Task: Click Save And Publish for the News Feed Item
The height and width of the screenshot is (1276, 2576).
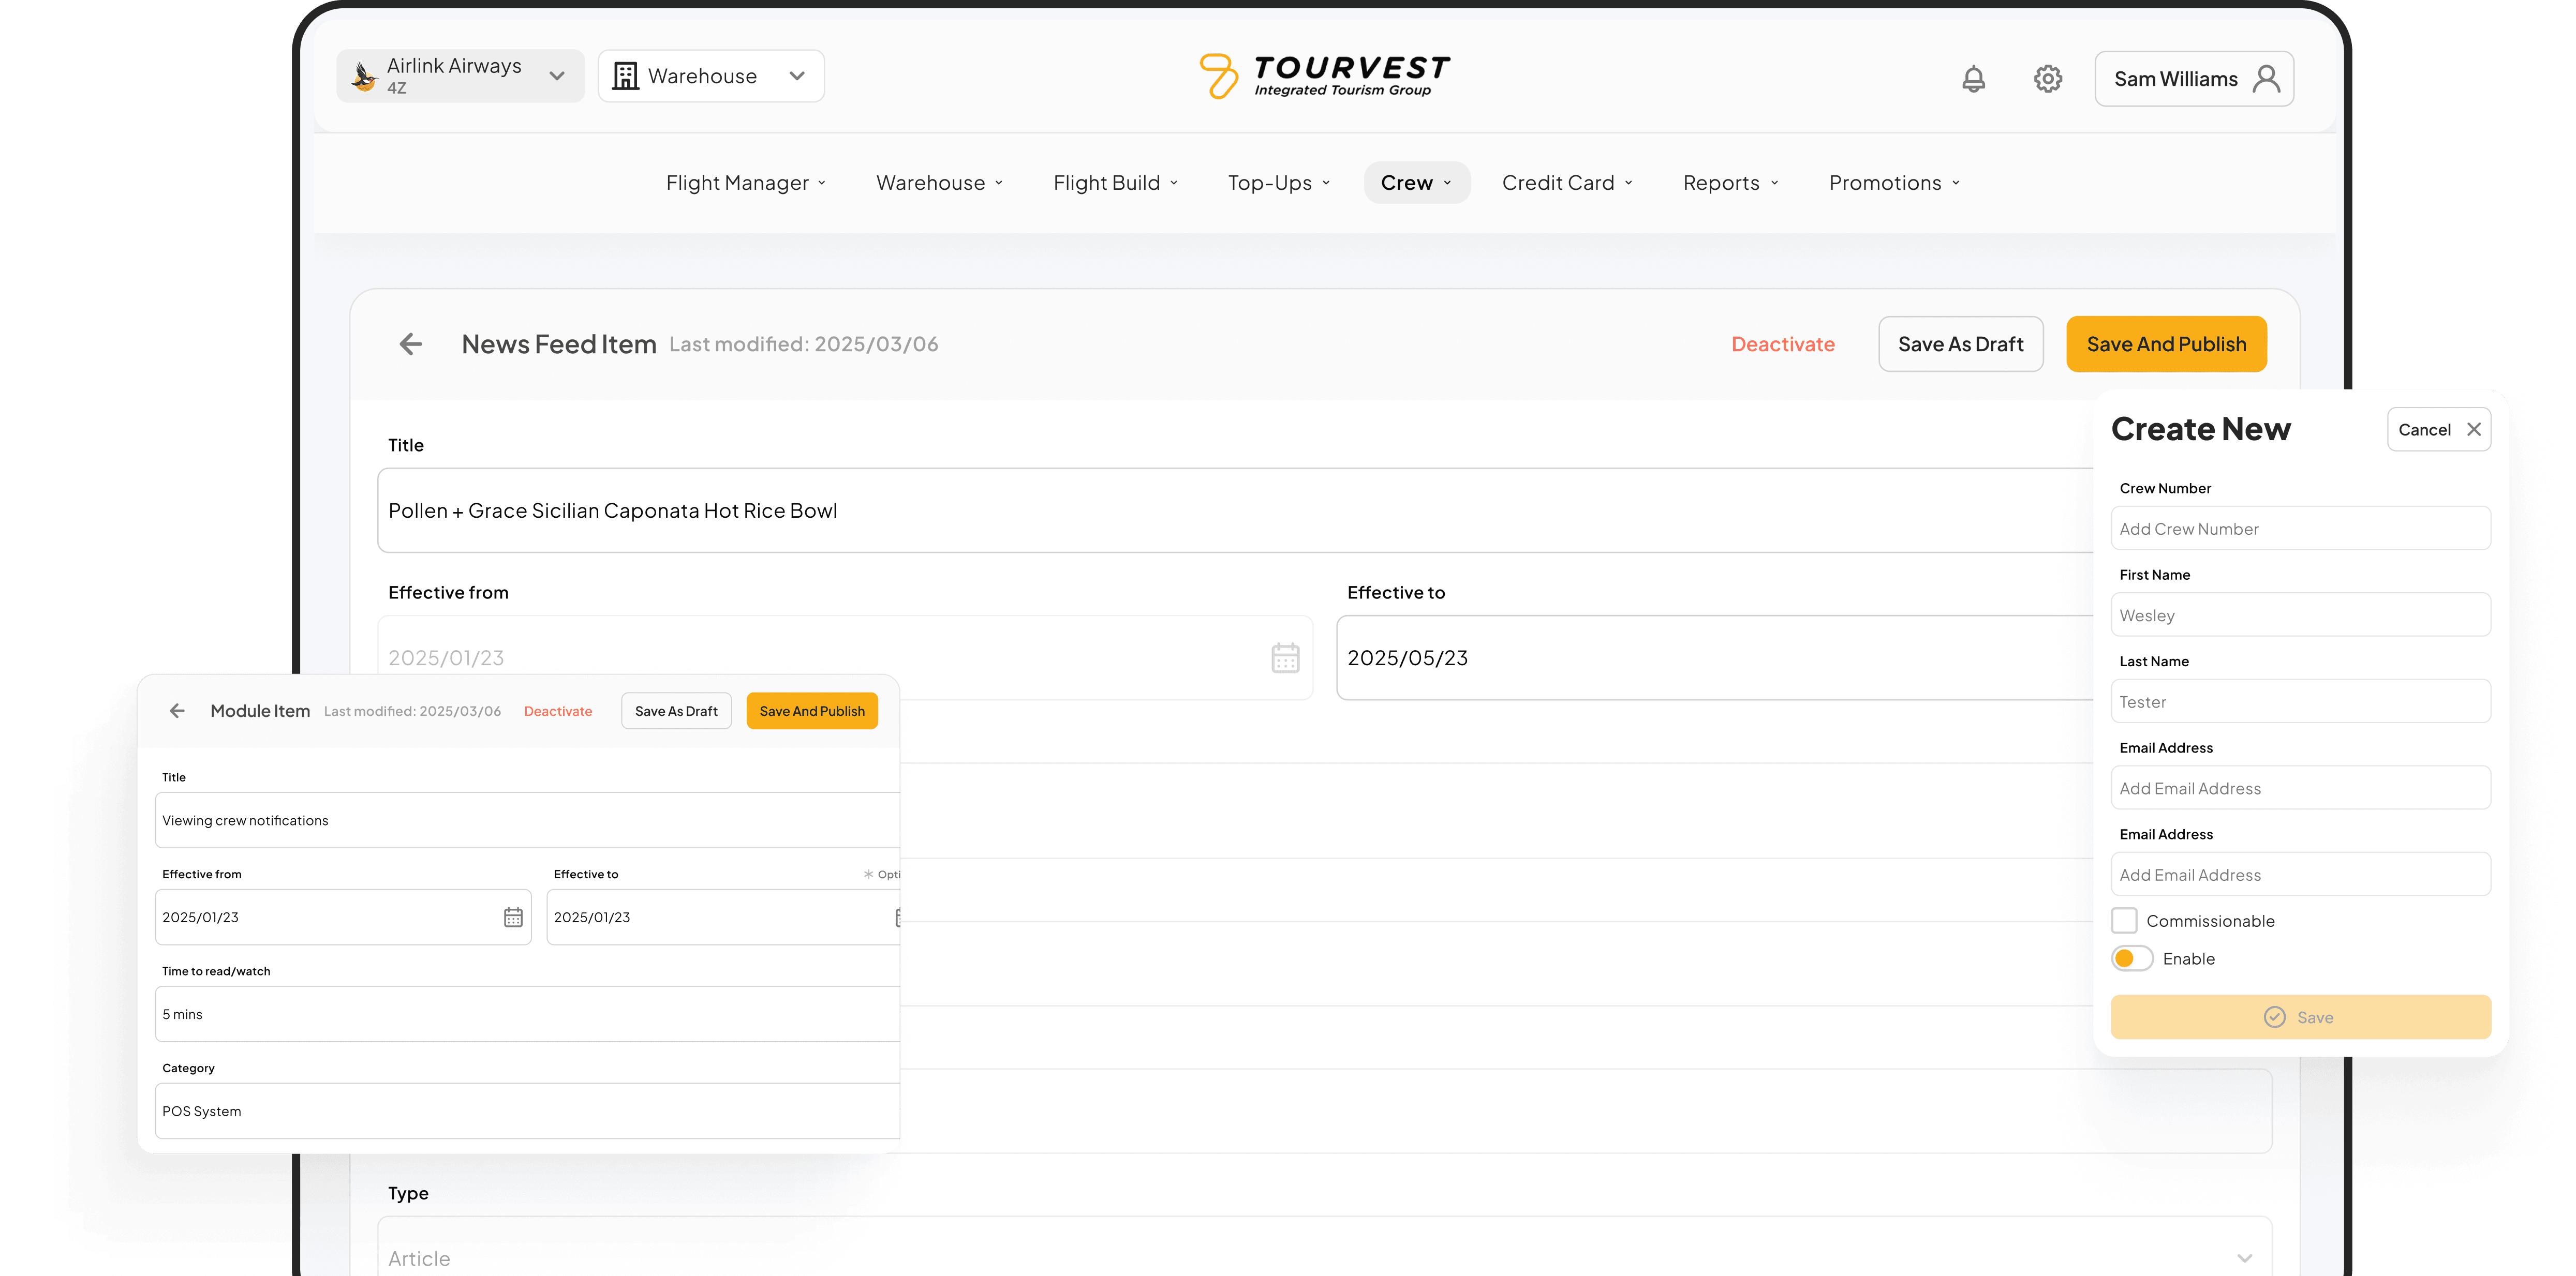Action: 2166,344
